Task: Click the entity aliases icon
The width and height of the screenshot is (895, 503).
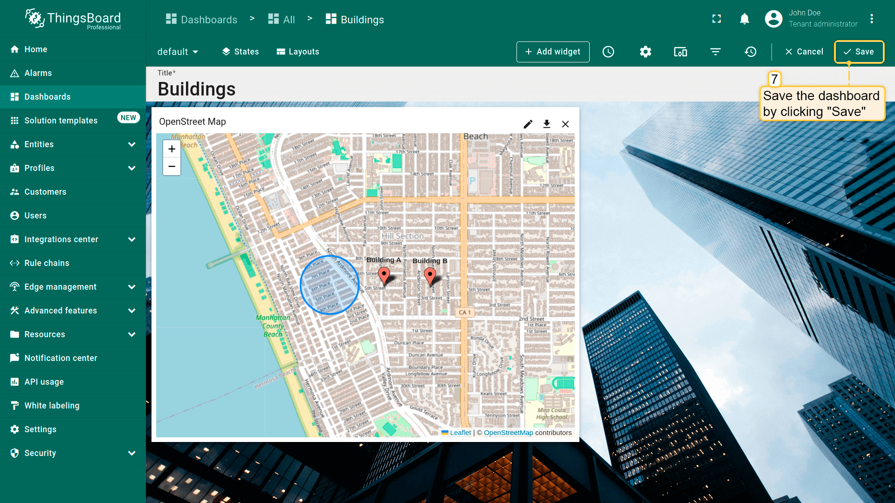Action: pyautogui.click(x=680, y=52)
